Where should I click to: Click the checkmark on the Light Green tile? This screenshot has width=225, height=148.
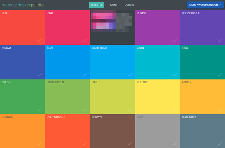tap(85, 109)
